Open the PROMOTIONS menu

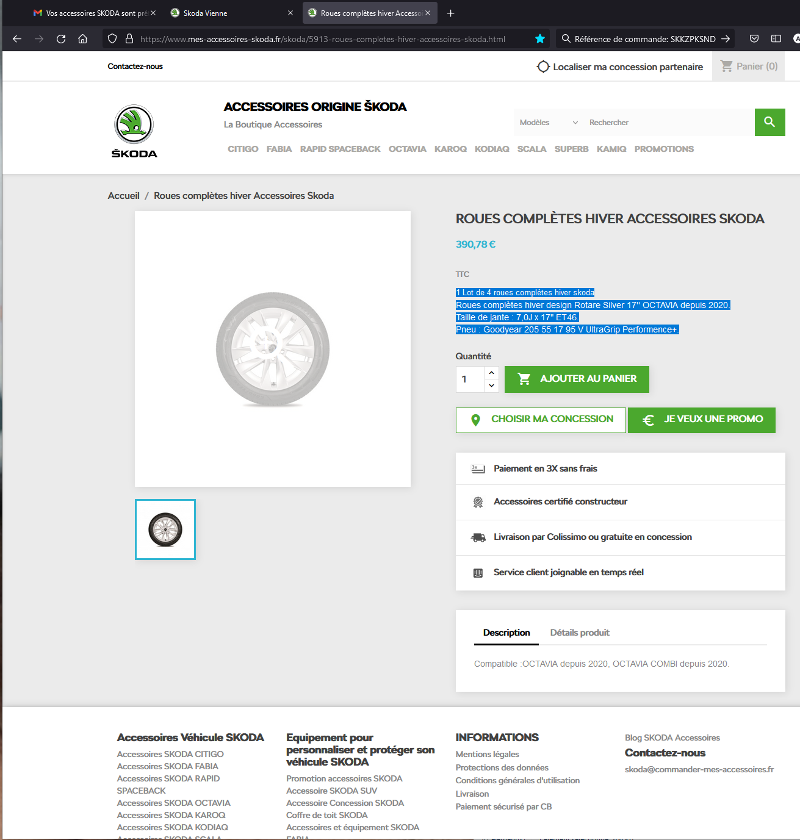click(x=664, y=149)
